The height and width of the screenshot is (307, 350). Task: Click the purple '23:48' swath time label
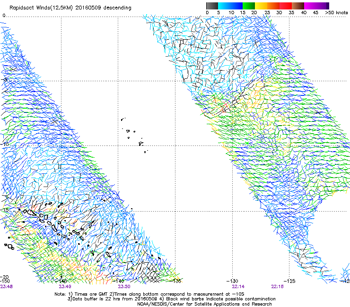[x=7, y=287]
